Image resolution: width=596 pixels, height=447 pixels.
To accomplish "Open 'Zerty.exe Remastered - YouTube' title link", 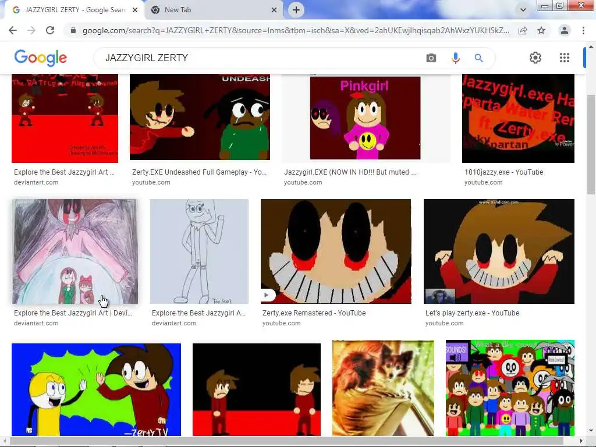I will tap(314, 313).
